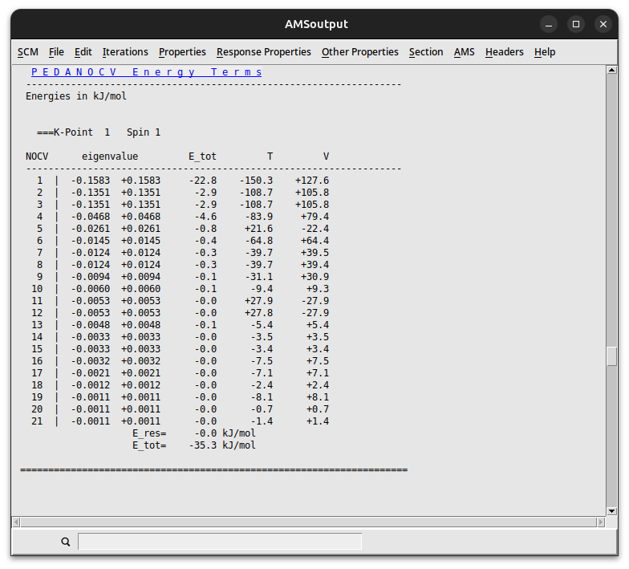Click the 'E_res= -0.0 kJ/mol' line

click(194, 433)
